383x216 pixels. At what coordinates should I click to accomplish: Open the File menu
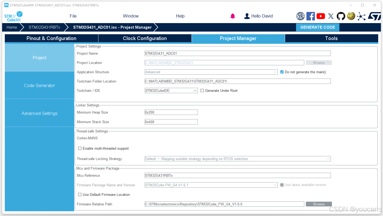click(73, 16)
